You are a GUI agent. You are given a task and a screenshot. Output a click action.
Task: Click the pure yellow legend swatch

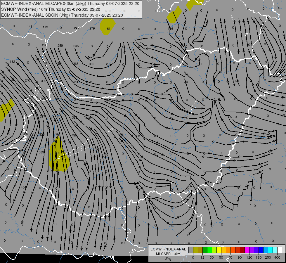pyautogui.click(x=219, y=250)
